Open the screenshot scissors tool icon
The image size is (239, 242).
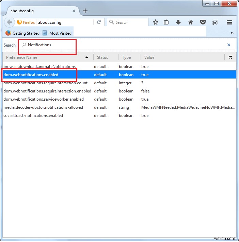pyautogui.click(x=215, y=22)
